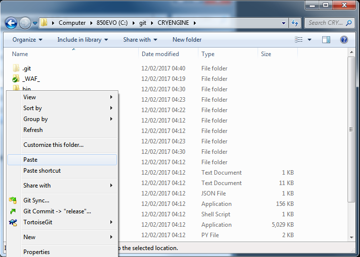Choose Refresh from the context menu
The height and width of the screenshot is (257, 360).
[x=62, y=130]
